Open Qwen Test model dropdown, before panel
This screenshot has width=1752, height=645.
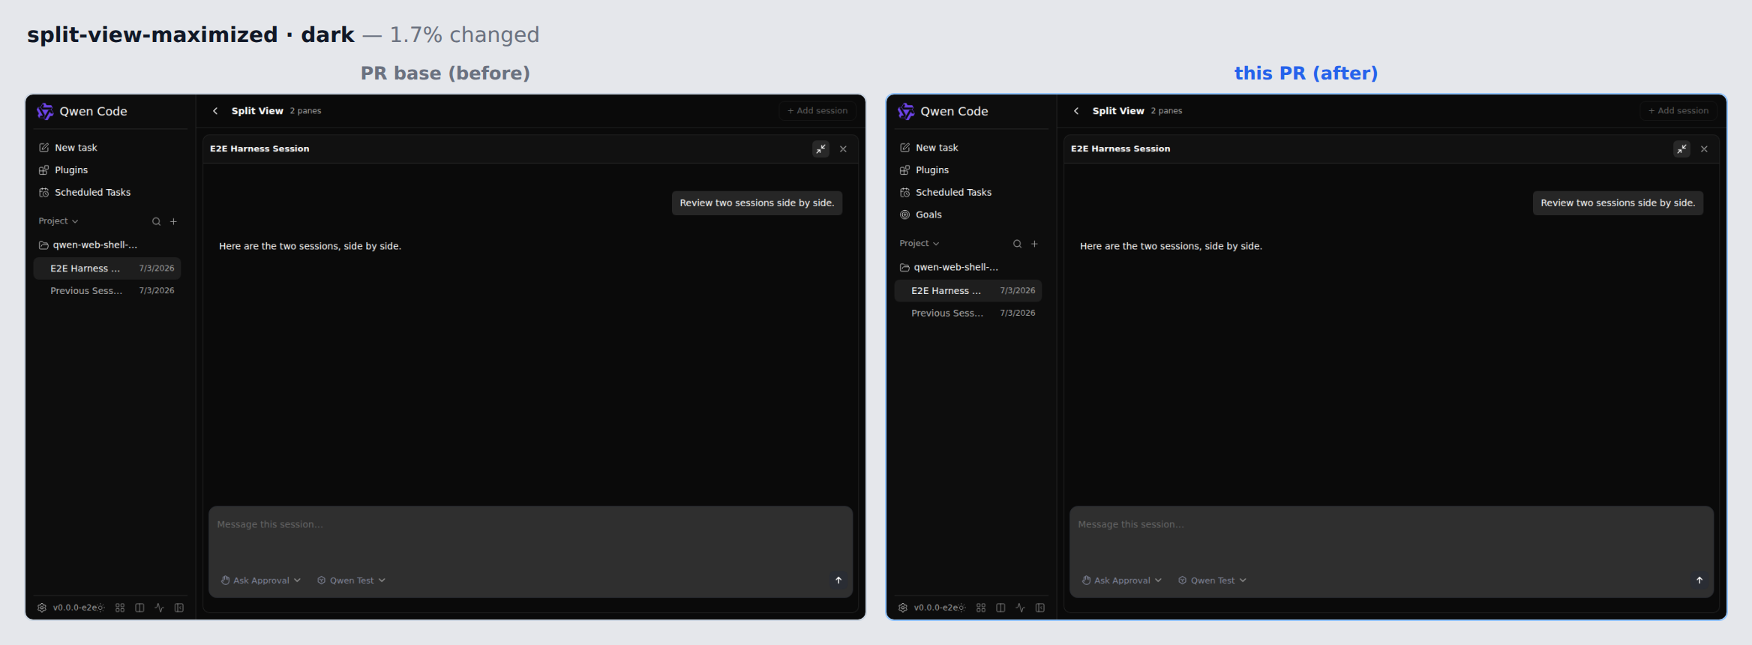351,580
